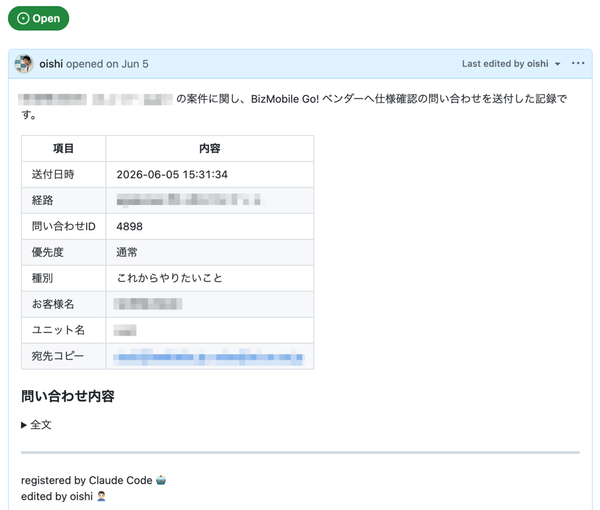The image size is (600, 510).
Task: Click the 問い合わせID row label
Action: [x=63, y=227]
